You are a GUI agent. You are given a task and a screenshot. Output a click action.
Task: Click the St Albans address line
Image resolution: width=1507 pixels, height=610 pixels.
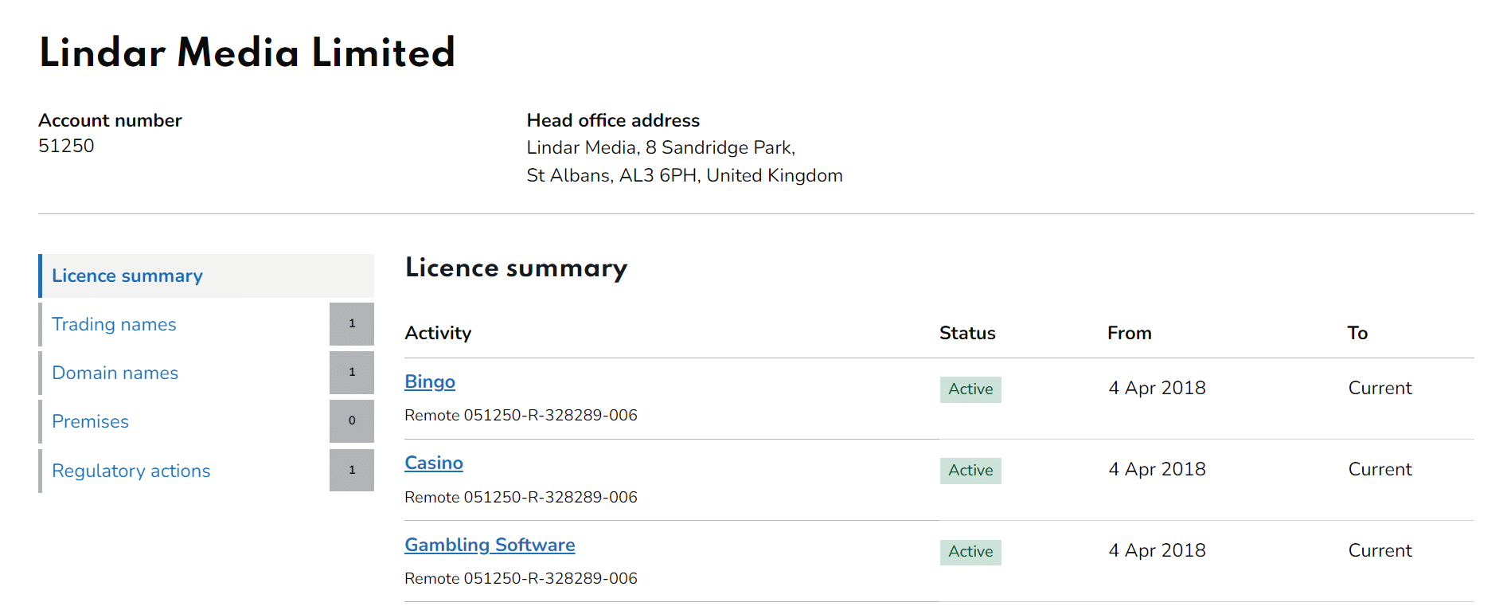pyautogui.click(x=684, y=175)
